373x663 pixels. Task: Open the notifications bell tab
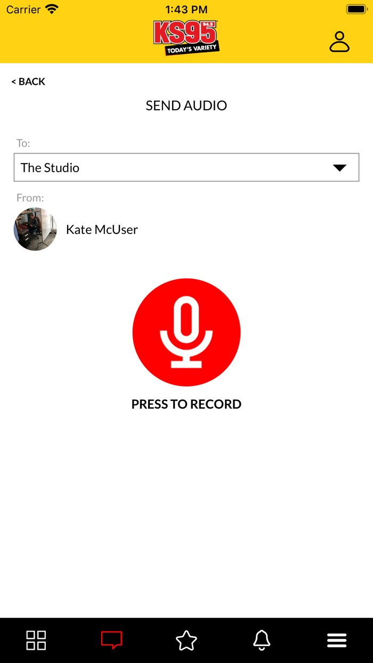pyautogui.click(x=262, y=640)
